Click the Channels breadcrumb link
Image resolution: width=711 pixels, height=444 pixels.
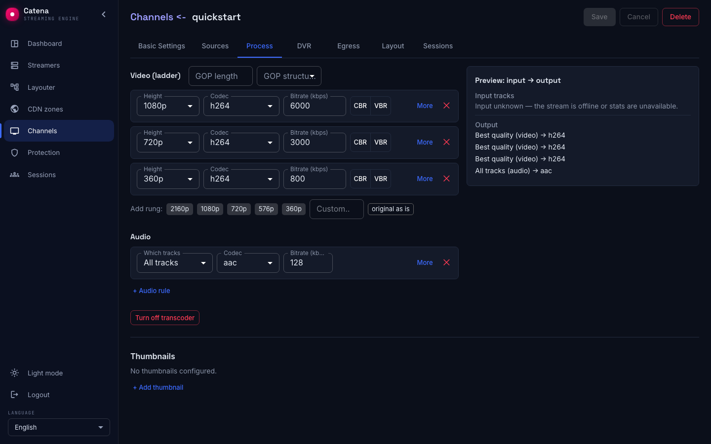(x=152, y=17)
